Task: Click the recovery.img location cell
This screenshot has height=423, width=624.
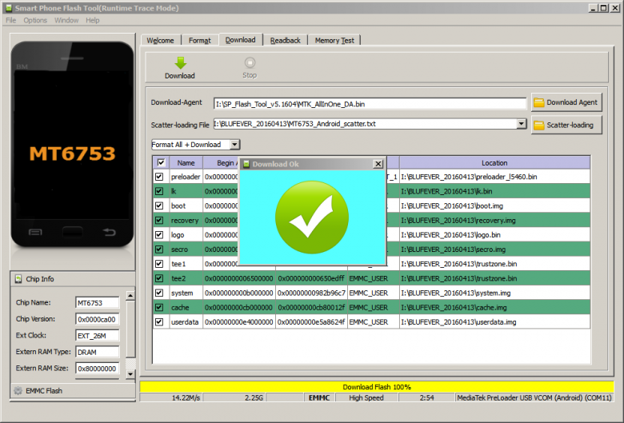Action: point(494,220)
